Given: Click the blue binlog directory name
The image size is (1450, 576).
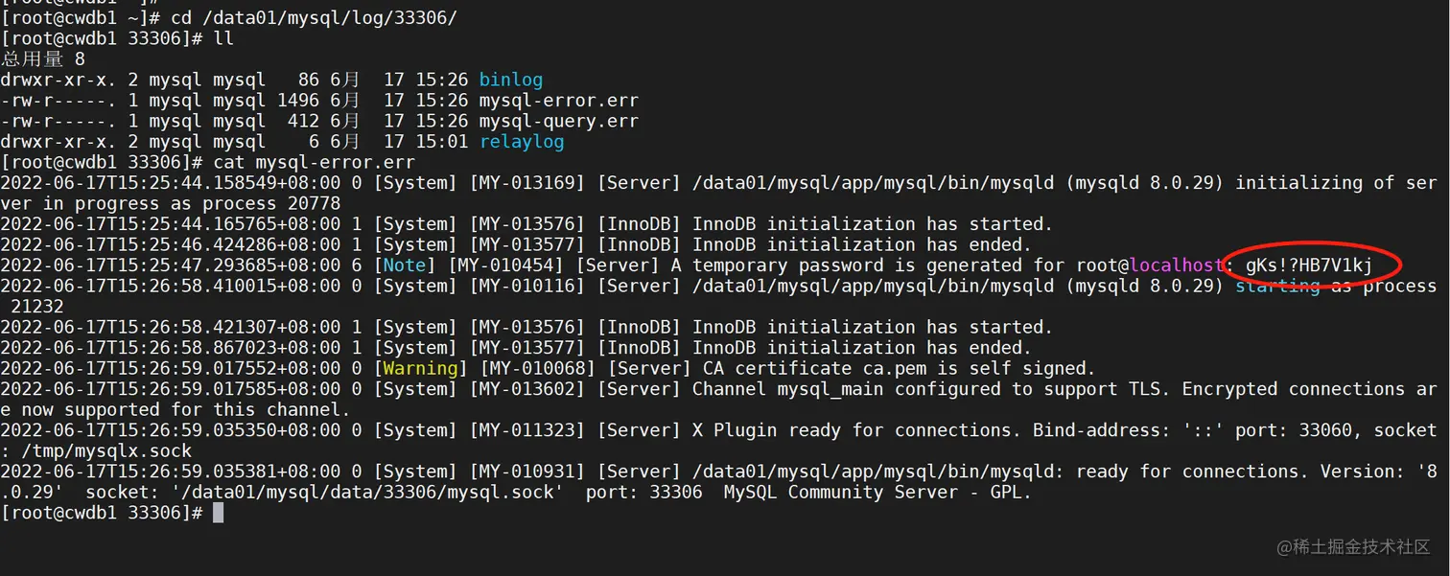Looking at the screenshot, I should (x=511, y=80).
